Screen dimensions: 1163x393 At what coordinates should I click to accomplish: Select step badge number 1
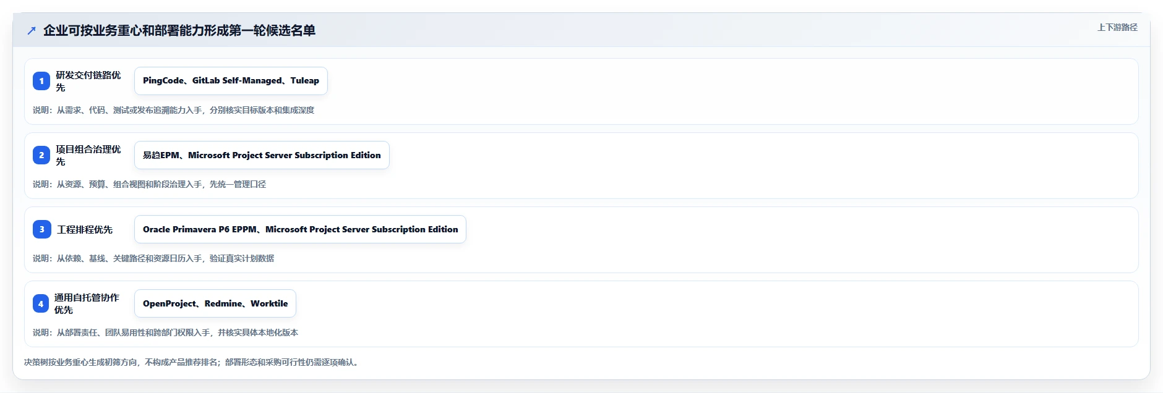[x=41, y=81]
